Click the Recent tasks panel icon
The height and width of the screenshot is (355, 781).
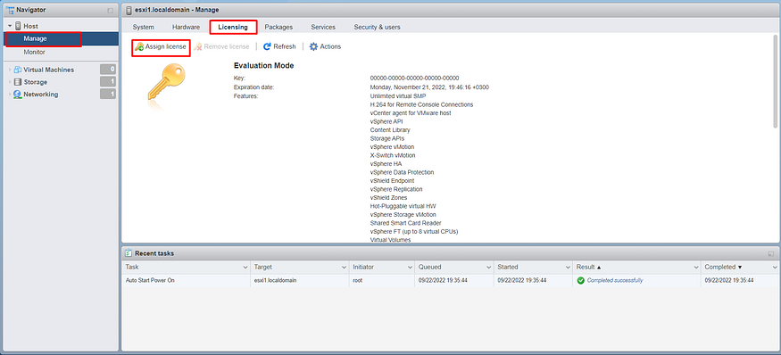click(x=129, y=253)
